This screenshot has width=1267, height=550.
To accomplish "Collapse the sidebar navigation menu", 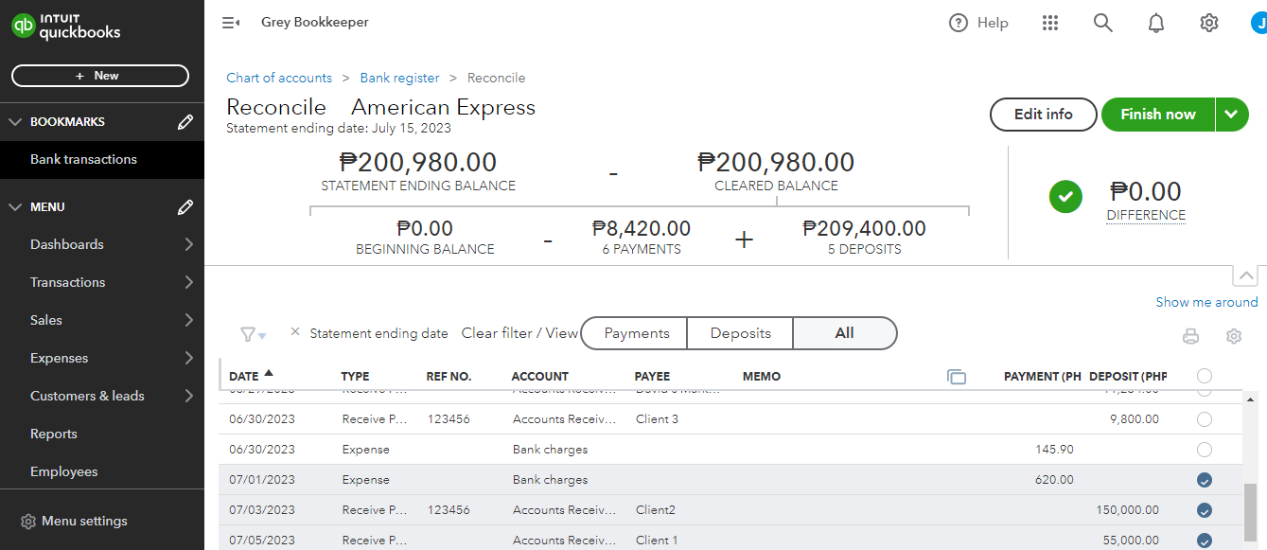I will click(x=230, y=23).
